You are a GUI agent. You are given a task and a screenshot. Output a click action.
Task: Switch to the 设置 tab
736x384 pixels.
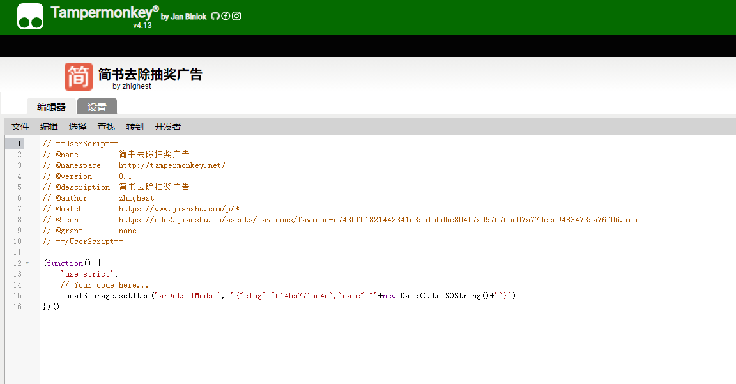(x=97, y=107)
